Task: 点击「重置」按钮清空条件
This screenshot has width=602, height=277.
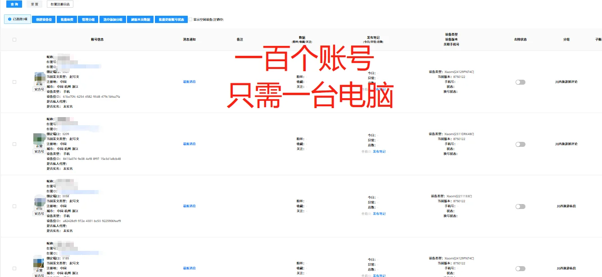Action: click(34, 4)
